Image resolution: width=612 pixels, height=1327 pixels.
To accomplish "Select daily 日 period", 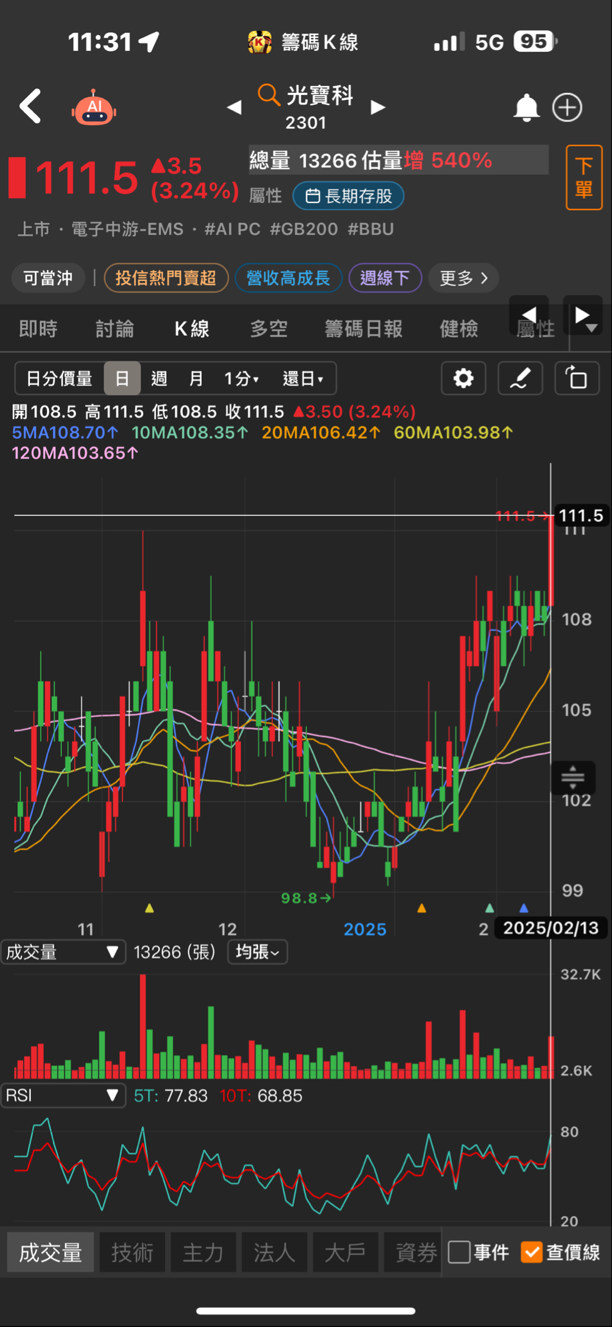I will 122,378.
